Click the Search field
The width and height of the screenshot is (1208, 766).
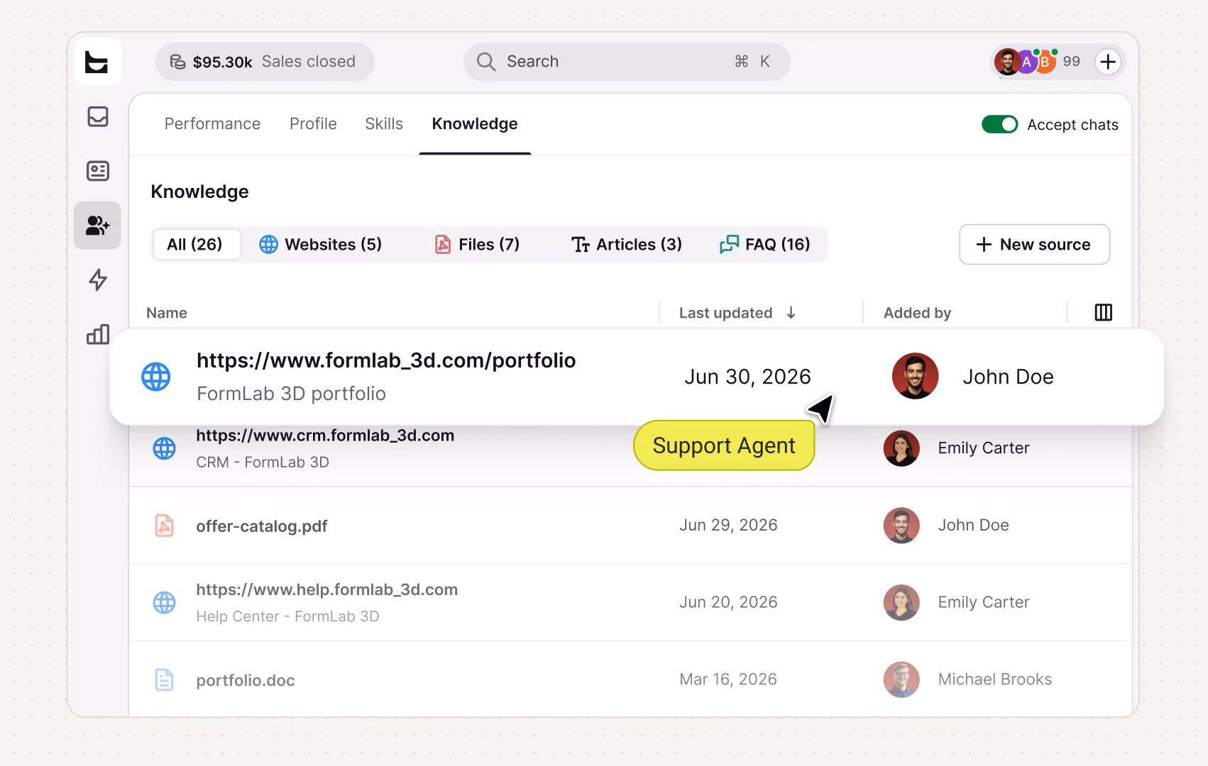tap(627, 62)
